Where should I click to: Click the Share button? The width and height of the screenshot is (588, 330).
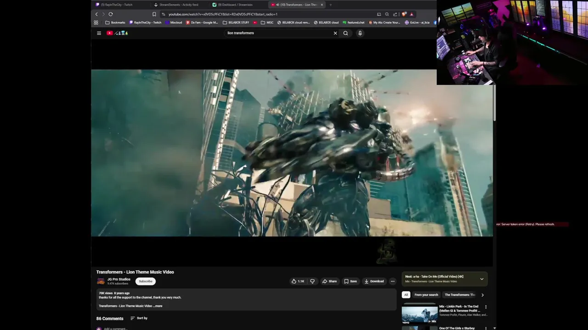click(329, 281)
